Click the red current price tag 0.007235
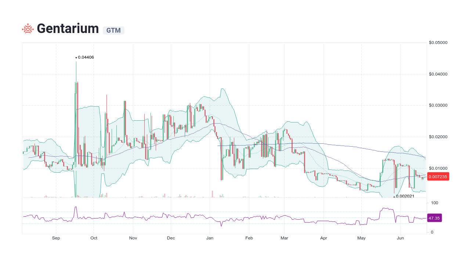Viewport: 470px width, 264px height. [x=438, y=176]
